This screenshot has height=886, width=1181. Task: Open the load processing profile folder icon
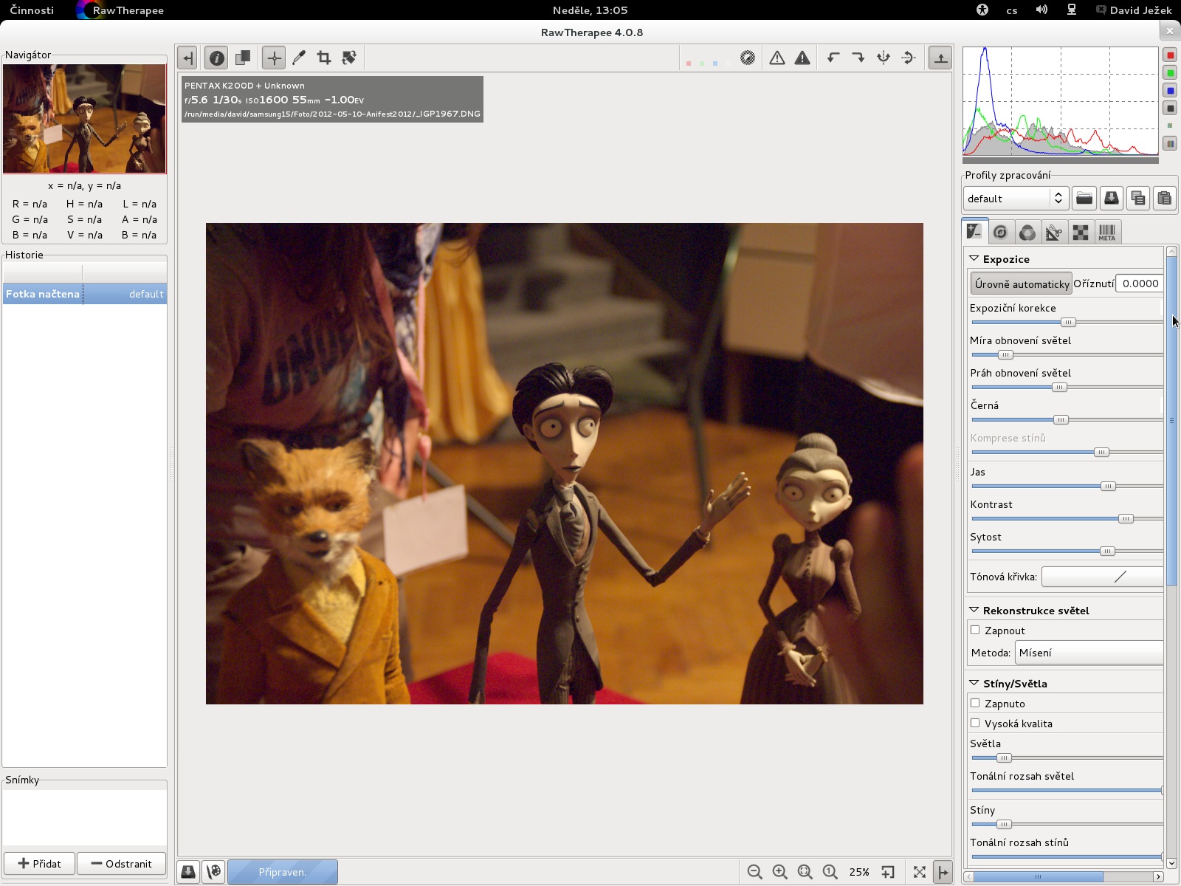tap(1084, 198)
